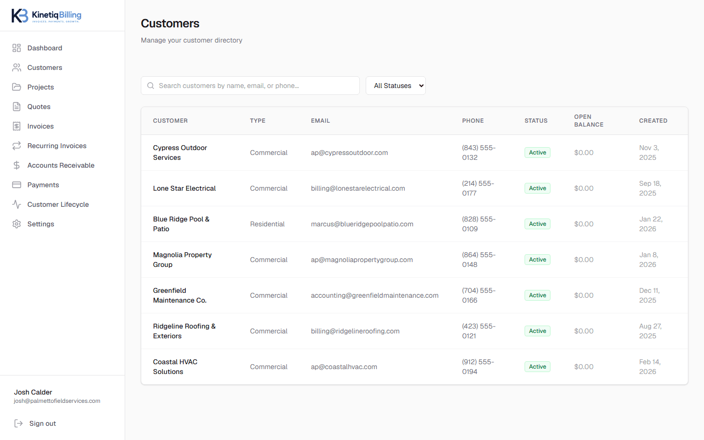Navigate to Invoices
The width and height of the screenshot is (704, 440).
coord(63,126)
